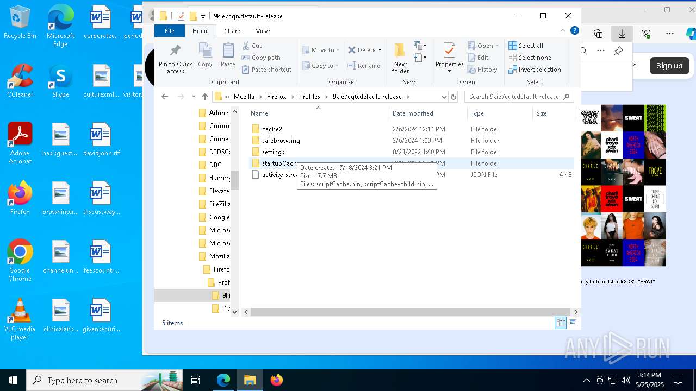696x391 pixels.
Task: Open the Recent locations dropdown arrow
Action: (x=194, y=97)
